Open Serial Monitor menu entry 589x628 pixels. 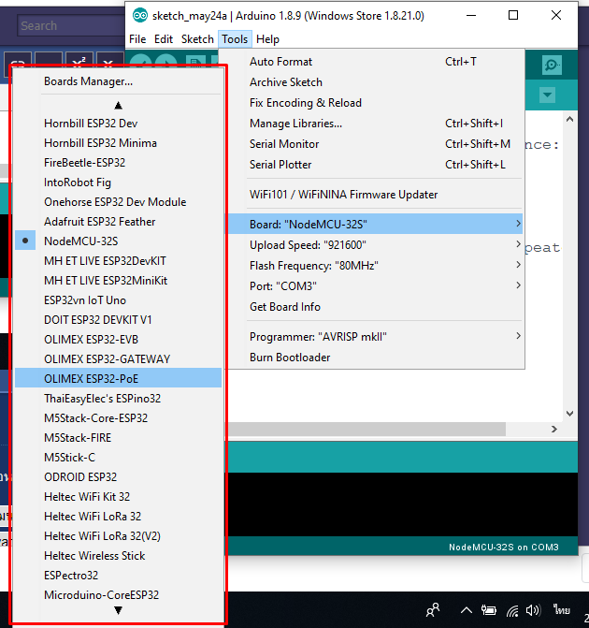click(375, 144)
